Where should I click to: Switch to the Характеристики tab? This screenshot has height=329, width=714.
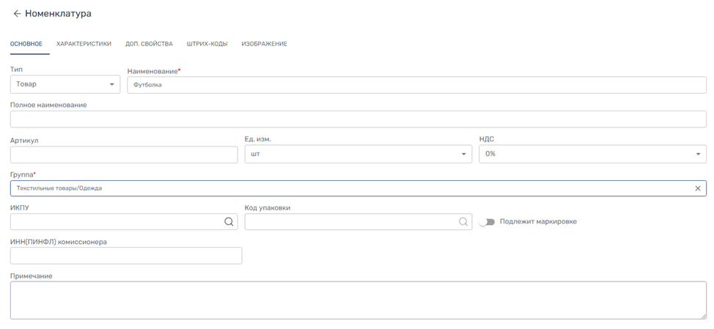[84, 44]
